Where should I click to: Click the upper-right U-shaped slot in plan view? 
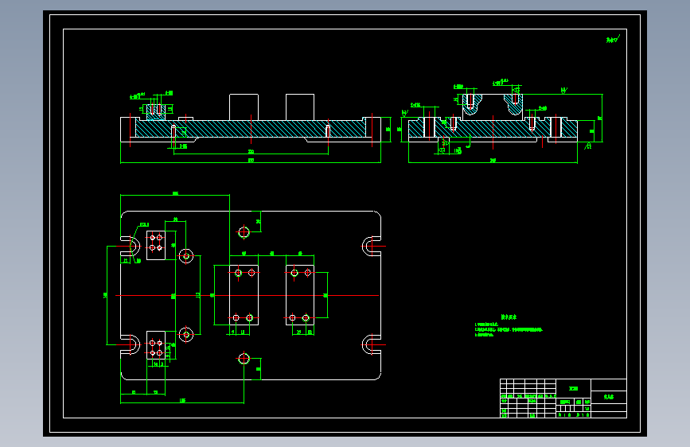tap(371, 247)
